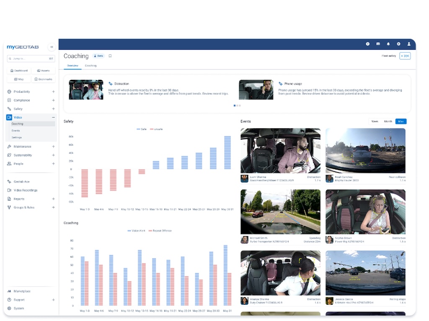Toggle the Voice Alert legend entry
This screenshot has width=429, height=321.
tap(136, 231)
